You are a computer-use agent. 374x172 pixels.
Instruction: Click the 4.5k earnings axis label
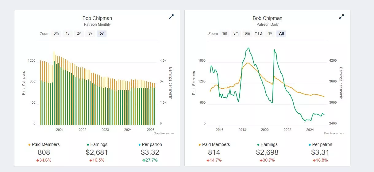163,61
